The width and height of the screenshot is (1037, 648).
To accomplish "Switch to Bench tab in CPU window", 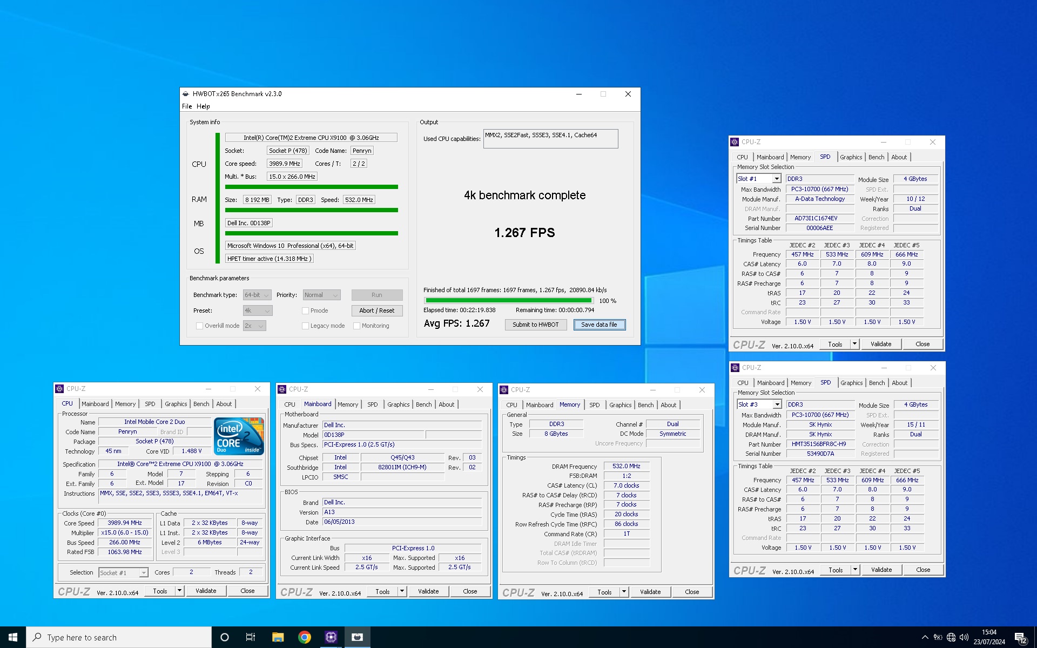I will point(201,404).
